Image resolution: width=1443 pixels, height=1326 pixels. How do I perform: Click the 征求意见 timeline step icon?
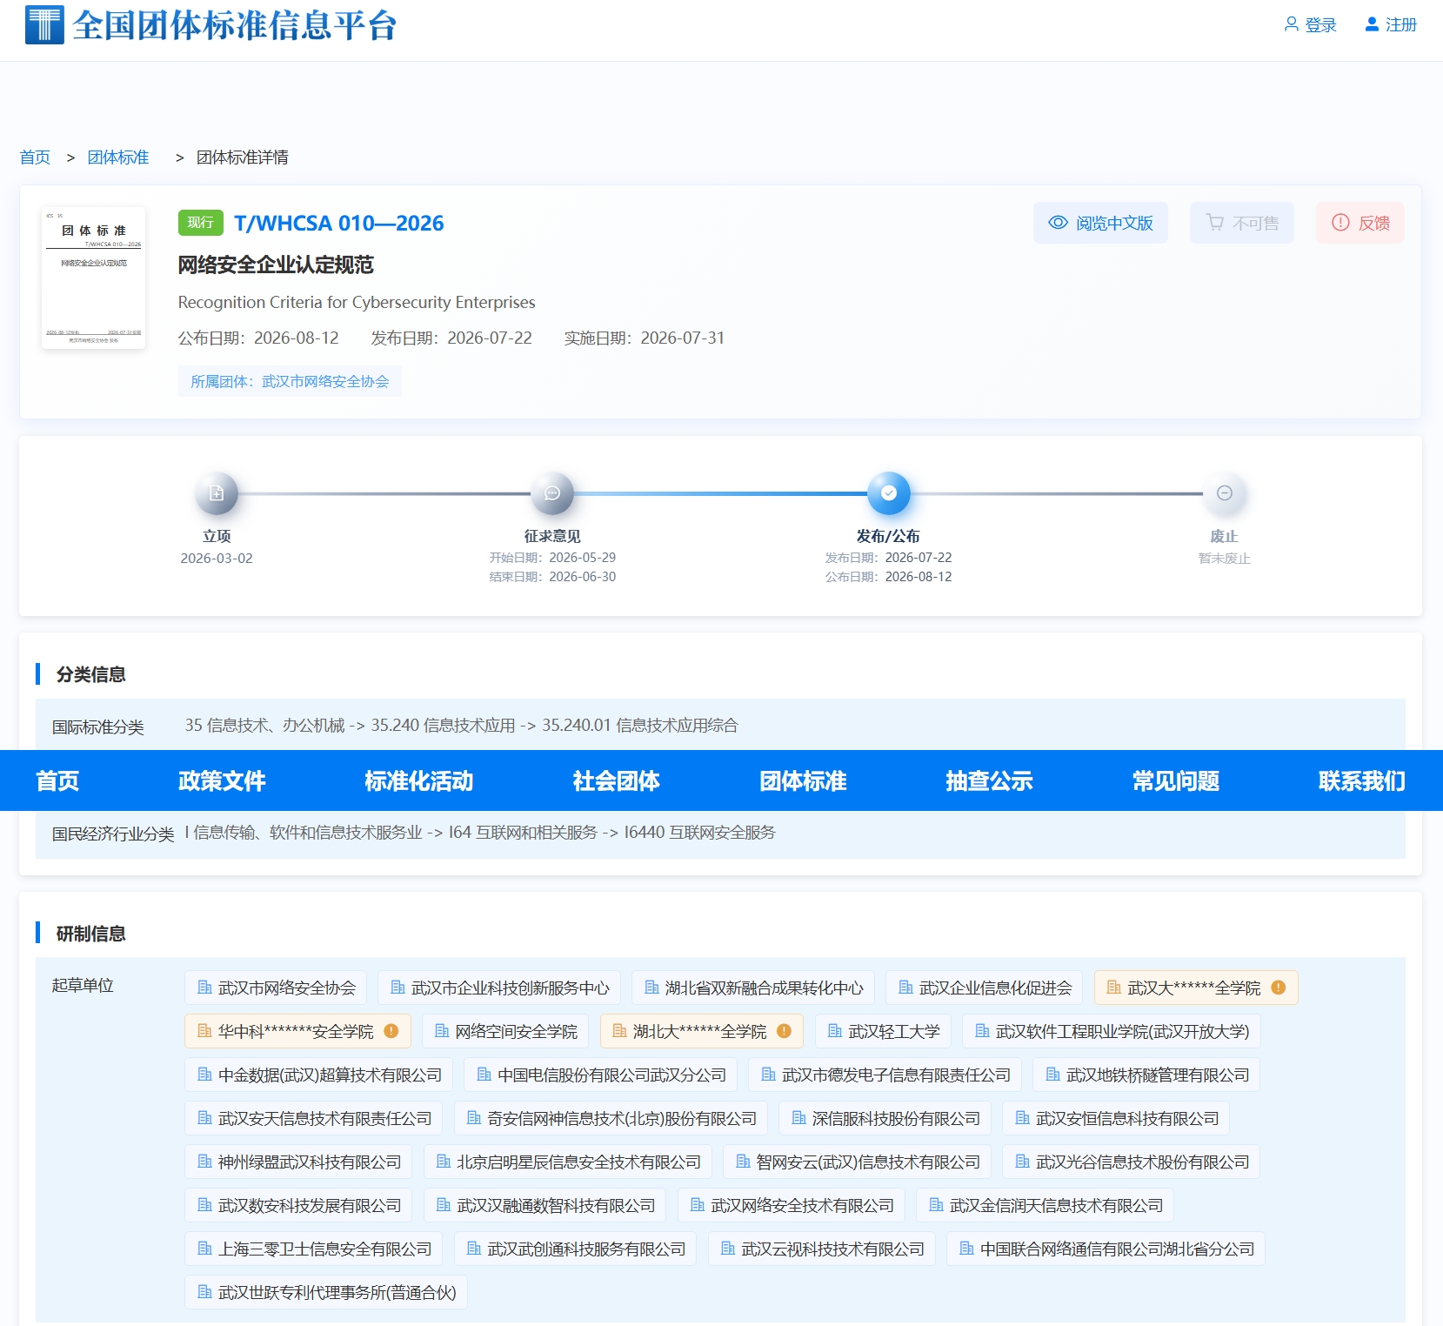[552, 493]
